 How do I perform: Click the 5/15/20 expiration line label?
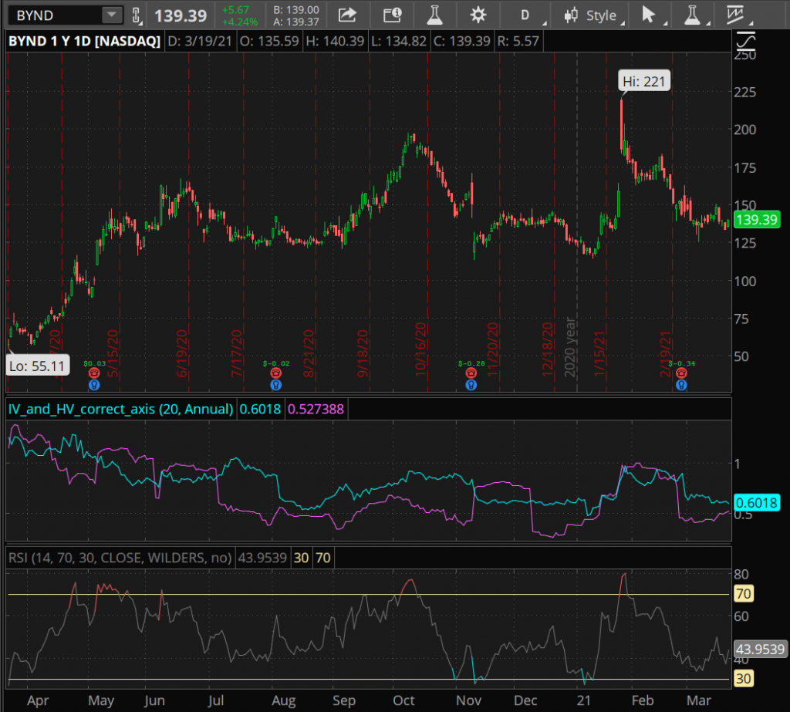tap(113, 353)
